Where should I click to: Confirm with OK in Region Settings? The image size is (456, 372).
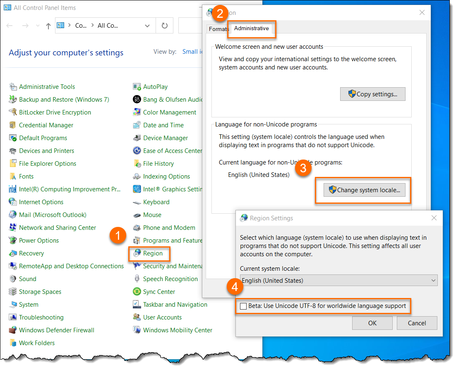pos(372,323)
